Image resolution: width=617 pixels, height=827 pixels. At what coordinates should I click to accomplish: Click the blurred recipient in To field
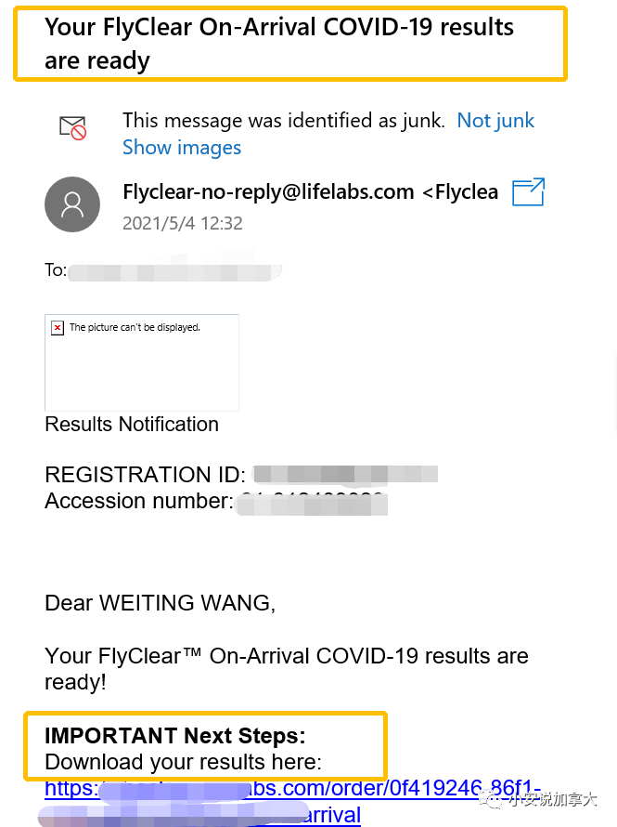pyautogui.click(x=175, y=271)
